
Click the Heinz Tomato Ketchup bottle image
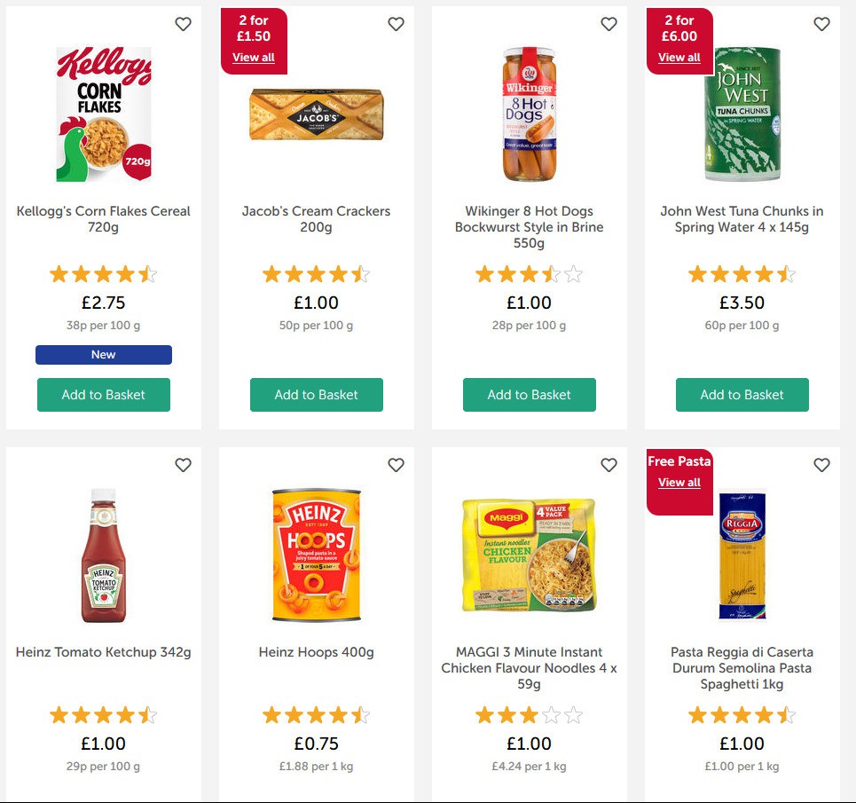pos(104,555)
